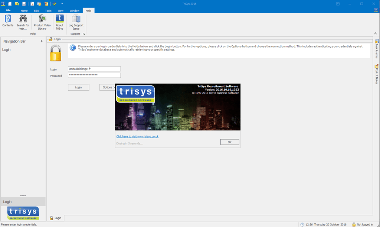Viewport: 380px width, 227px height.
Task: Click the date and time status text
Action: [326, 224]
